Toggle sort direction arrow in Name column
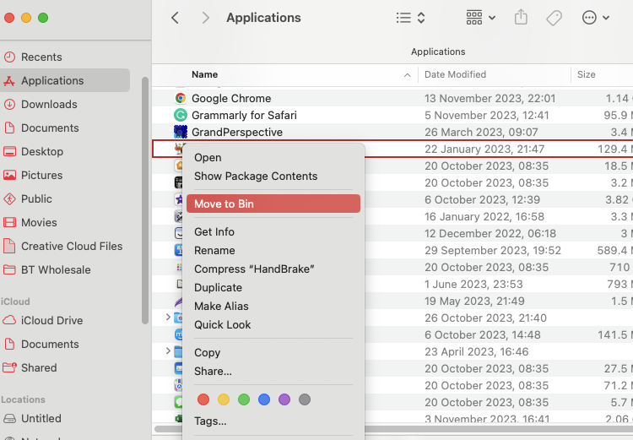This screenshot has width=633, height=440. [x=408, y=75]
